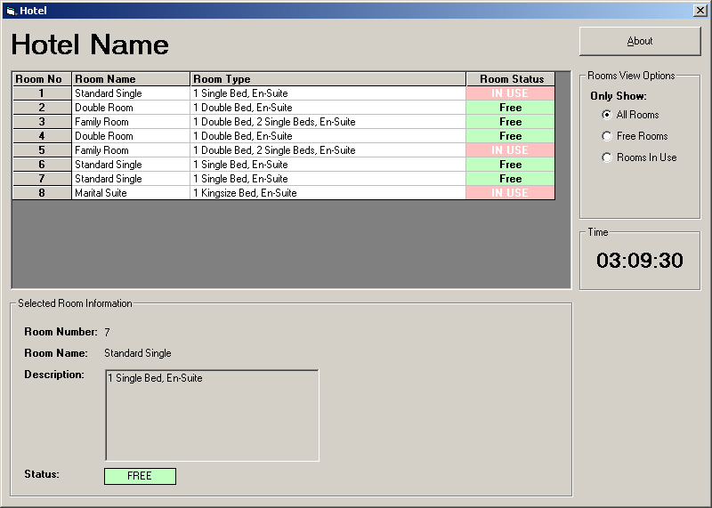Click the Room No column header
This screenshot has height=508, width=712.
point(41,79)
